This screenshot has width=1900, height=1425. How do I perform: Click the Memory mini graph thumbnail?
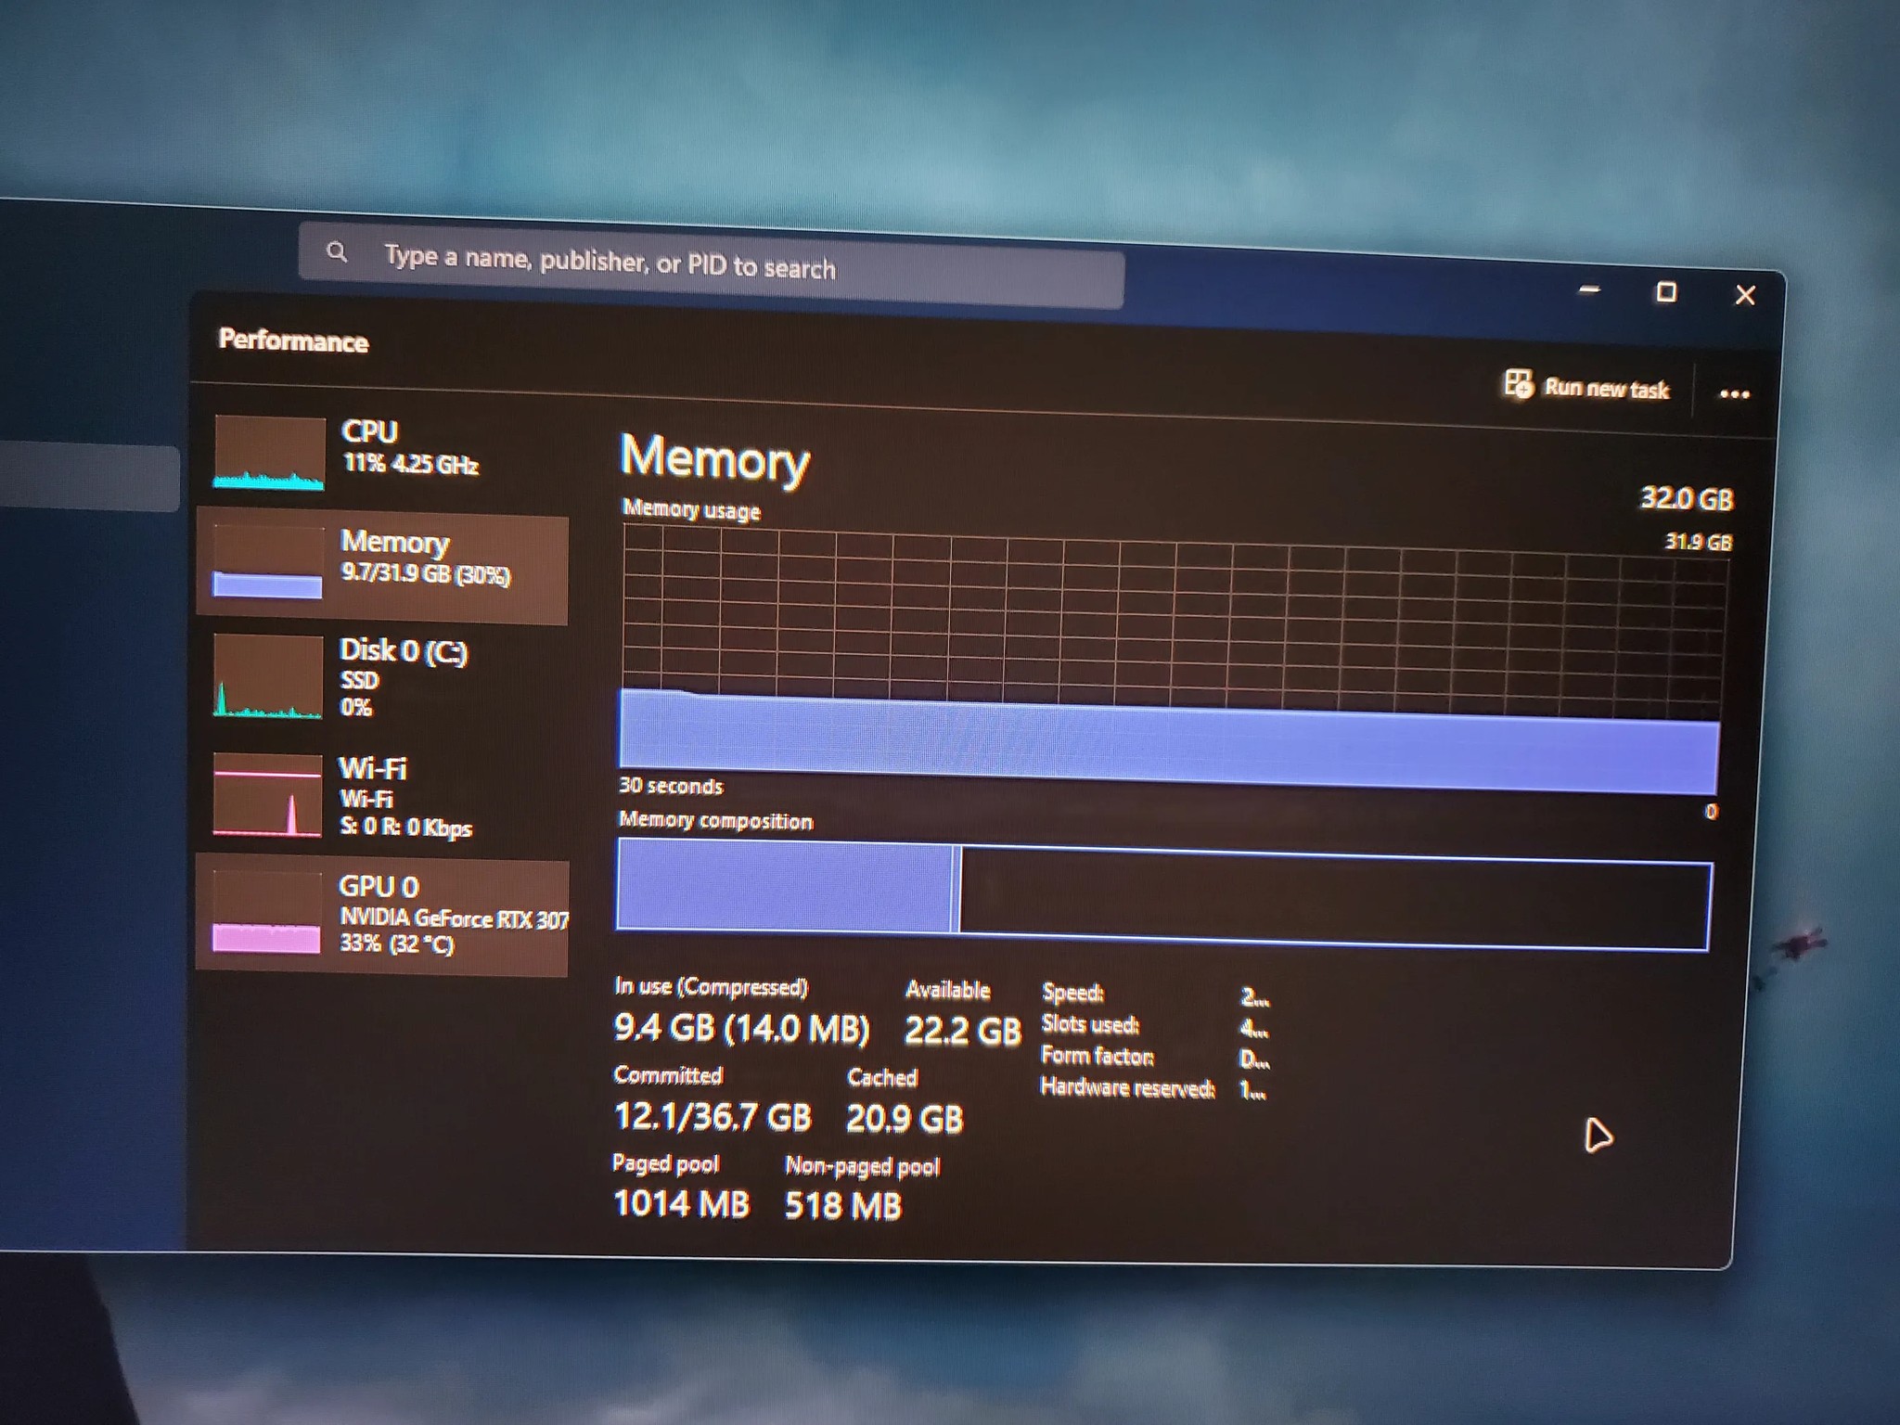[x=268, y=563]
